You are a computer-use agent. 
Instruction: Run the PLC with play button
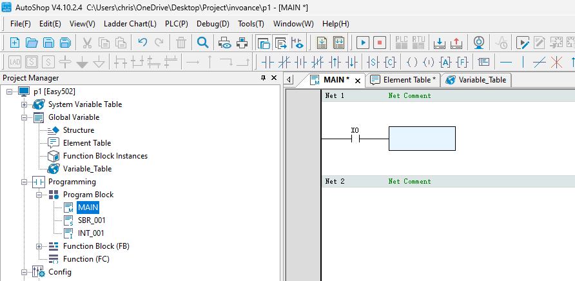pyautogui.click(x=363, y=43)
